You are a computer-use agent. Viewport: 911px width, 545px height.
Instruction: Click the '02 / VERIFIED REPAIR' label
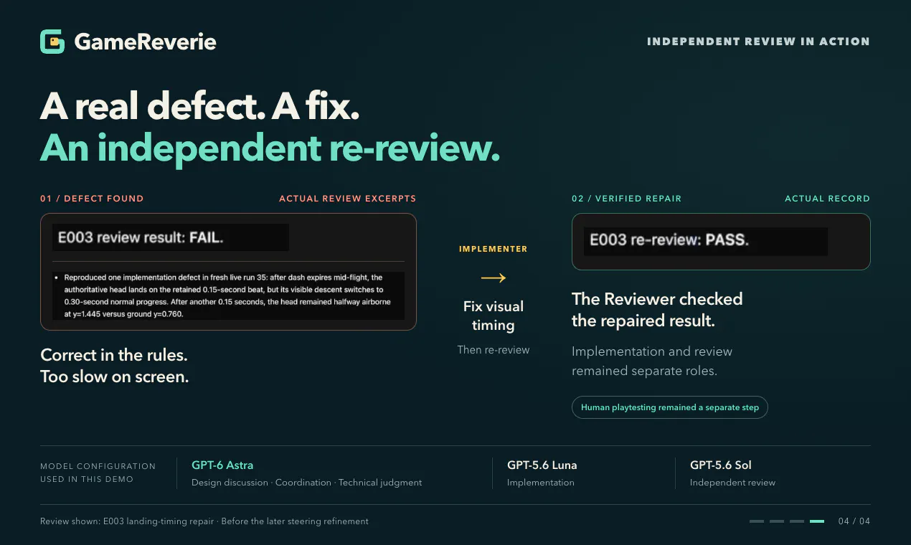click(626, 199)
